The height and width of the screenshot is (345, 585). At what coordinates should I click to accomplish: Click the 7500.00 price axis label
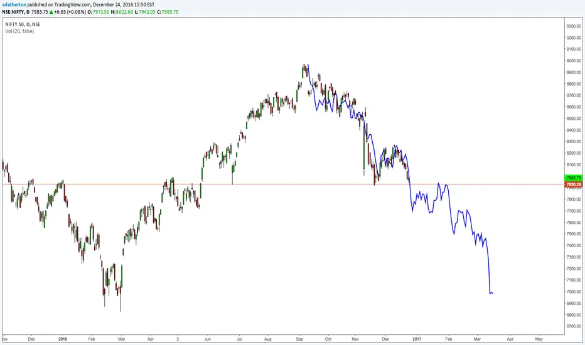point(574,234)
